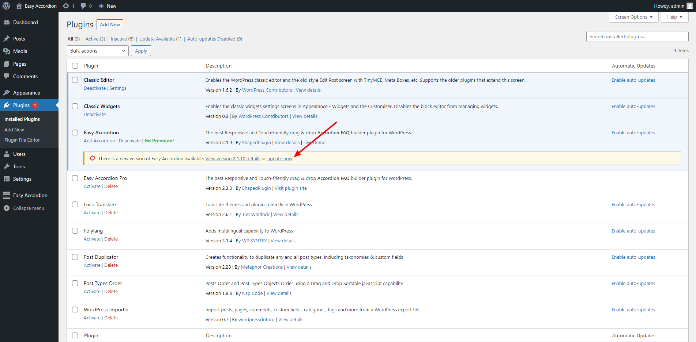
Task: Click the Dashboard gauge icon in sidebar
Action: point(7,22)
